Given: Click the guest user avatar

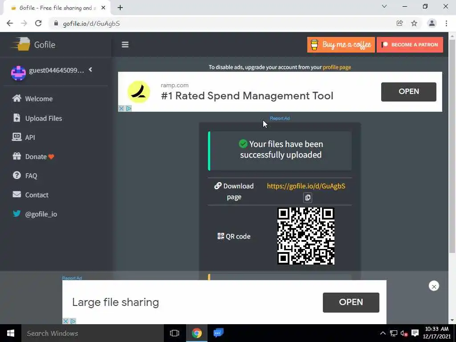Looking at the screenshot, I should click(18, 73).
